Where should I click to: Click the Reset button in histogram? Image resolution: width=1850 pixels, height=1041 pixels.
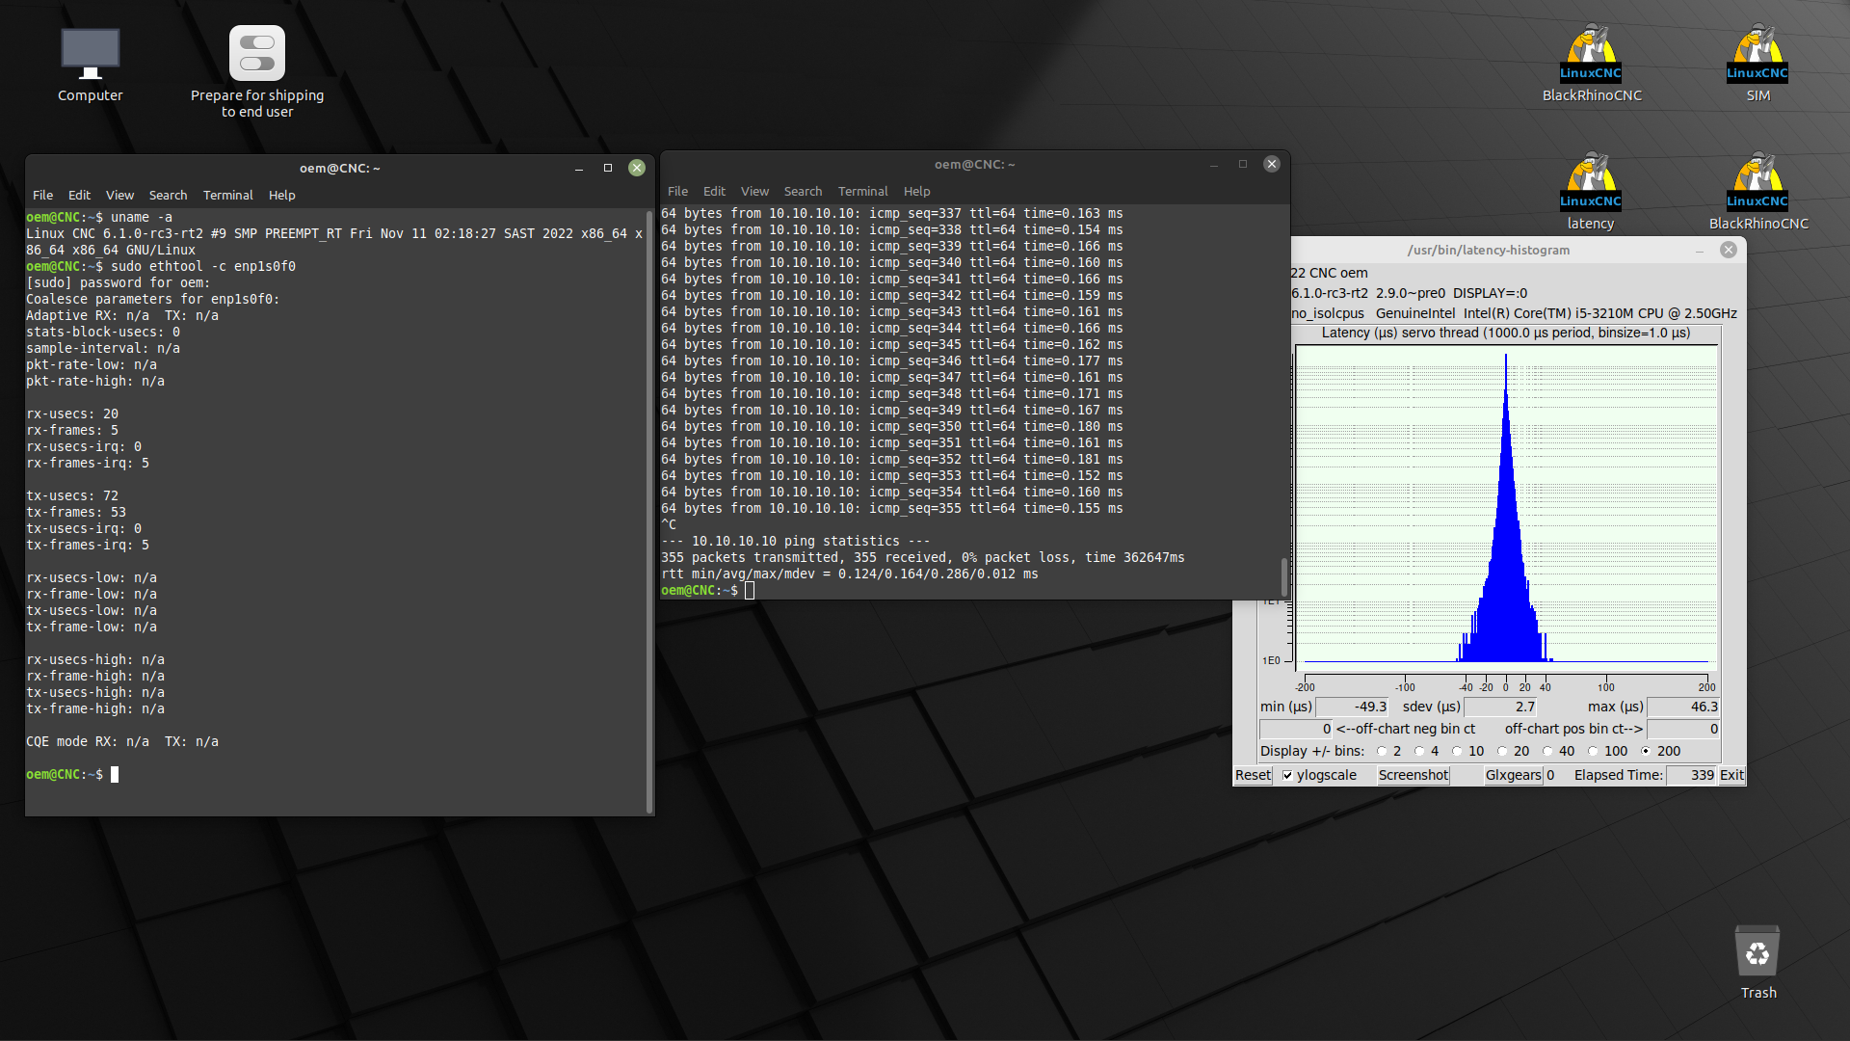pos(1254,775)
